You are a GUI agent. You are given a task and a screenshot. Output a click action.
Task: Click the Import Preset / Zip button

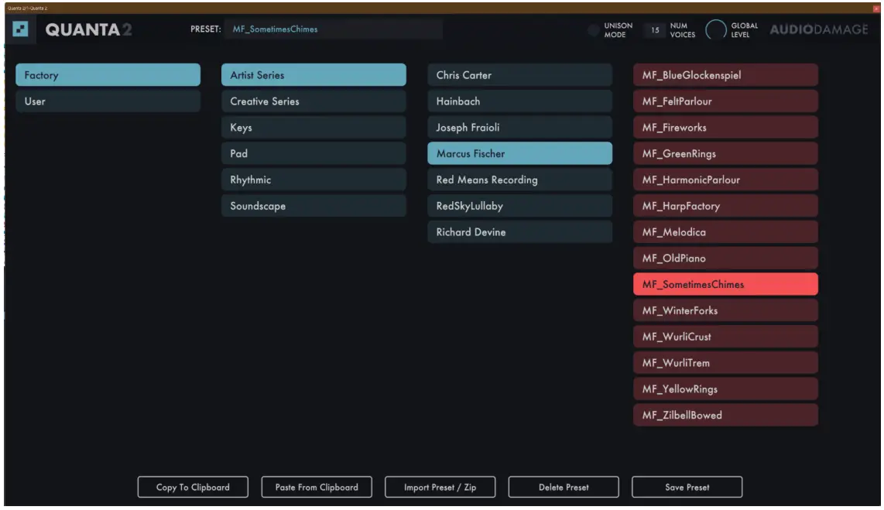click(x=440, y=487)
